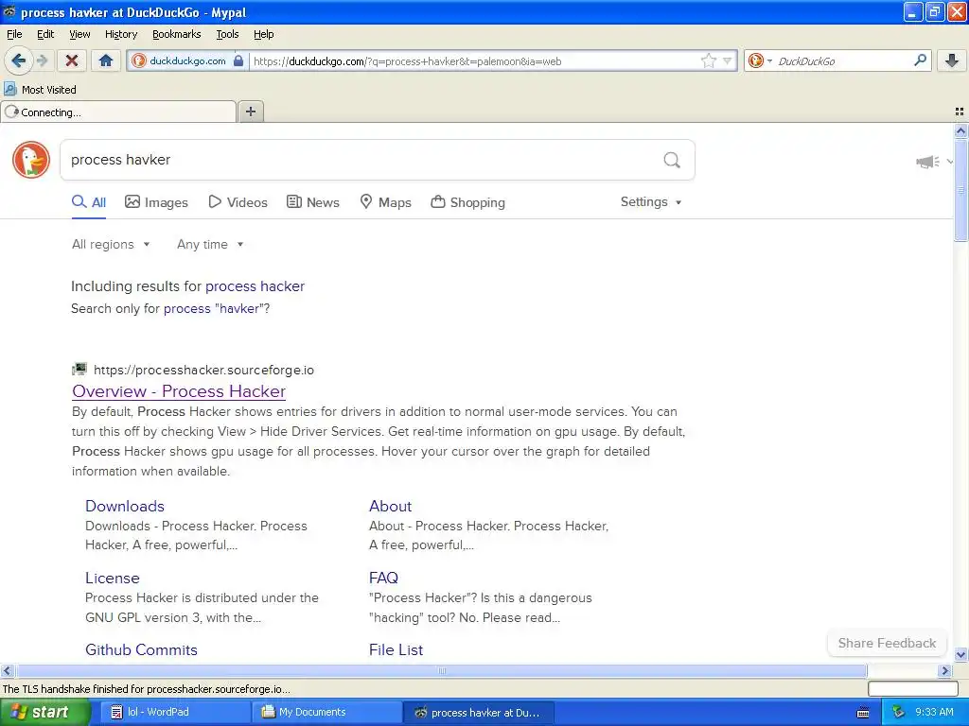Open a new tab with the plus button
969x726 pixels.
click(250, 112)
